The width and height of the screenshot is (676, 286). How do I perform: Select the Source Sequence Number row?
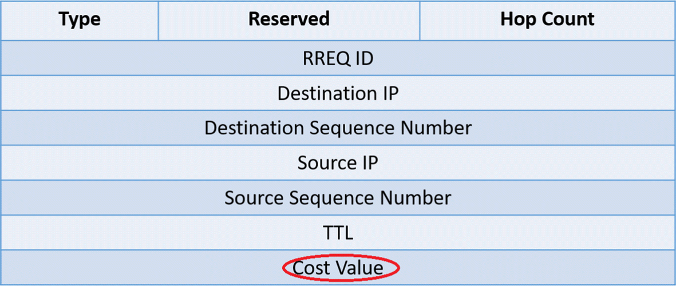(338, 198)
